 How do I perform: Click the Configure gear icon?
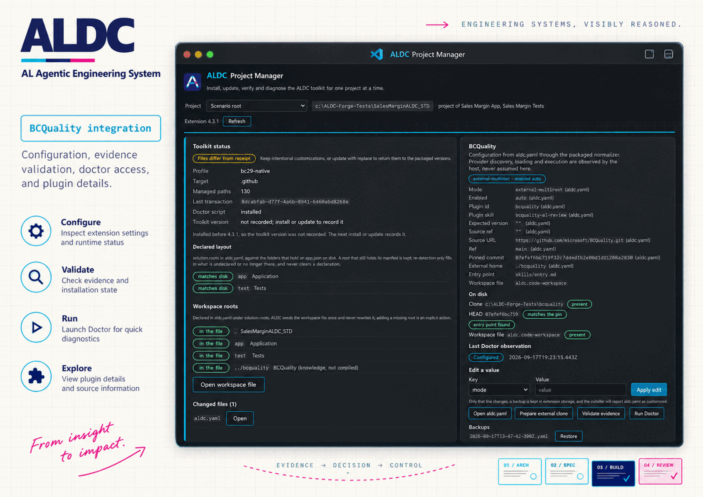pos(36,231)
